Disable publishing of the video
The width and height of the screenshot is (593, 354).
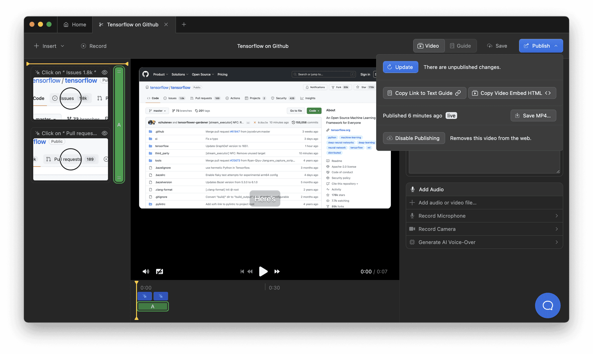pyautogui.click(x=414, y=138)
